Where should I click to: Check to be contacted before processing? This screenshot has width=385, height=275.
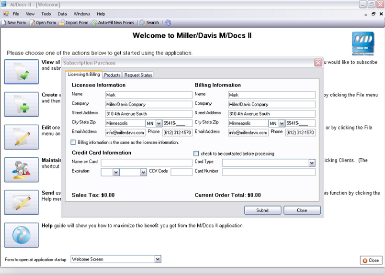coord(196,154)
